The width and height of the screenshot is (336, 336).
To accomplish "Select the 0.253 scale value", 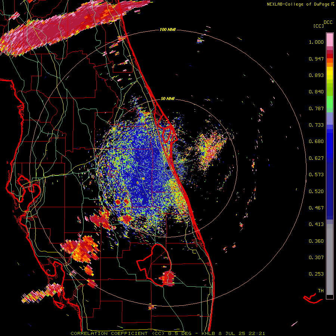I will 316,274.
